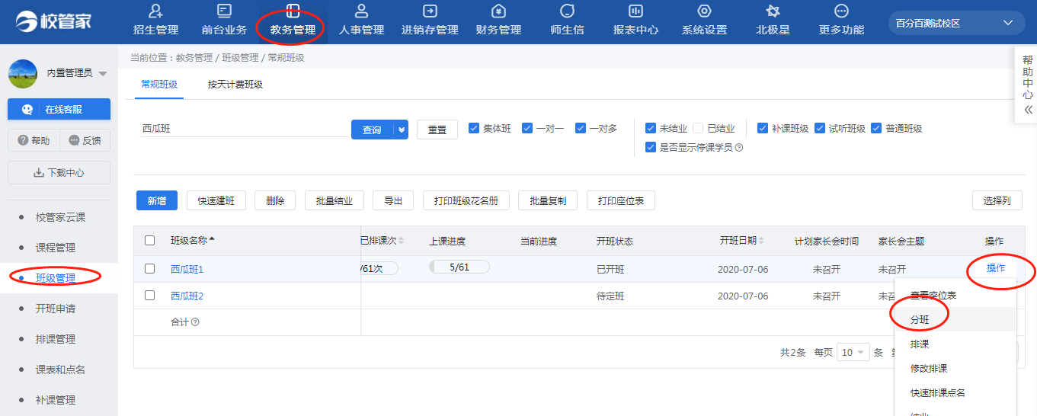Expand the 查询 advanced search arrow
1037x416 pixels.
coord(402,130)
